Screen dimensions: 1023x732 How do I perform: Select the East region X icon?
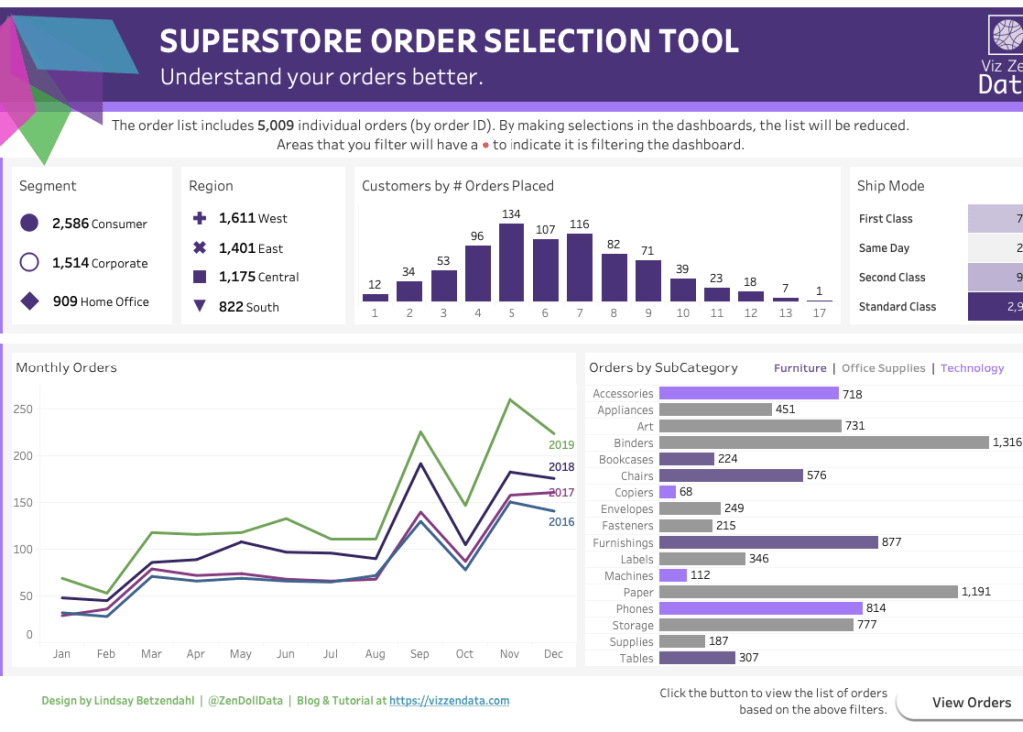(200, 247)
